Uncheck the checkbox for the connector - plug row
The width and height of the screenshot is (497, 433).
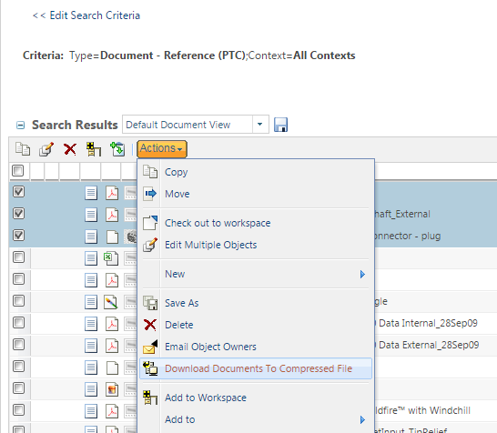coord(19,236)
